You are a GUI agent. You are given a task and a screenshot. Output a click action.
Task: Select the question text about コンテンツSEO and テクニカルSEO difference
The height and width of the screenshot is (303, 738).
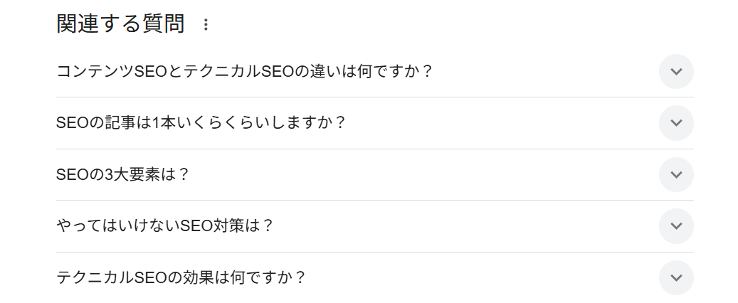244,72
